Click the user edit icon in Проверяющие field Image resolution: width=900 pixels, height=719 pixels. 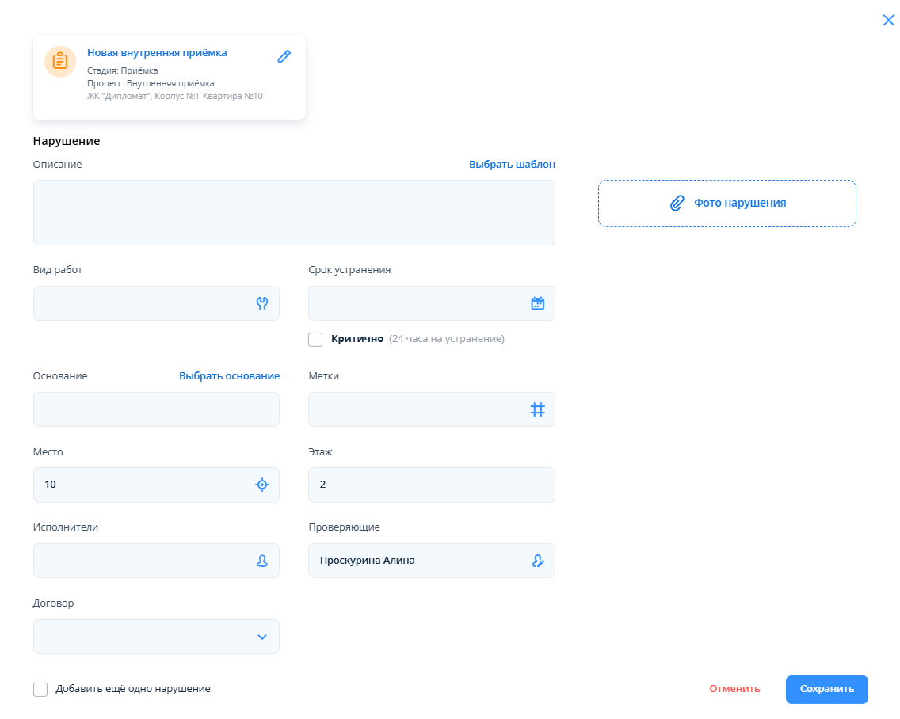(538, 561)
